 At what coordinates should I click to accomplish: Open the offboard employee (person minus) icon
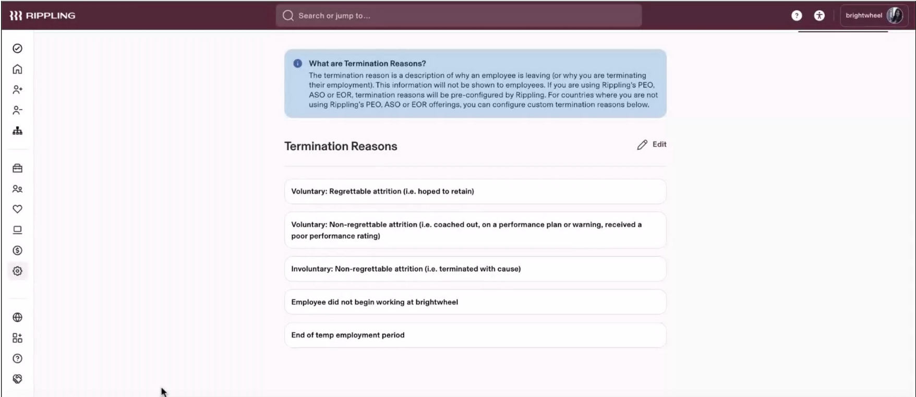pyautogui.click(x=17, y=110)
